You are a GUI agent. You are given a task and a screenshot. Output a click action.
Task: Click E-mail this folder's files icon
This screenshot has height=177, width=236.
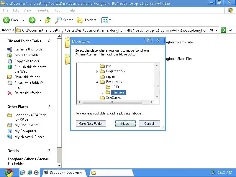click(10, 83)
